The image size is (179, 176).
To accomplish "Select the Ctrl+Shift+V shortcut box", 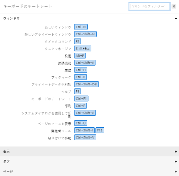I will click(x=85, y=138).
